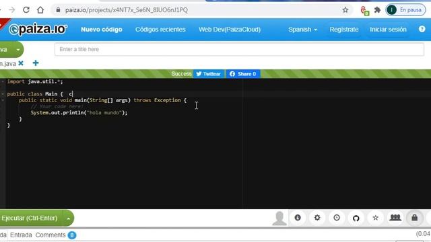
Task: Bookmark this page with the star icon
Action: tap(345, 10)
